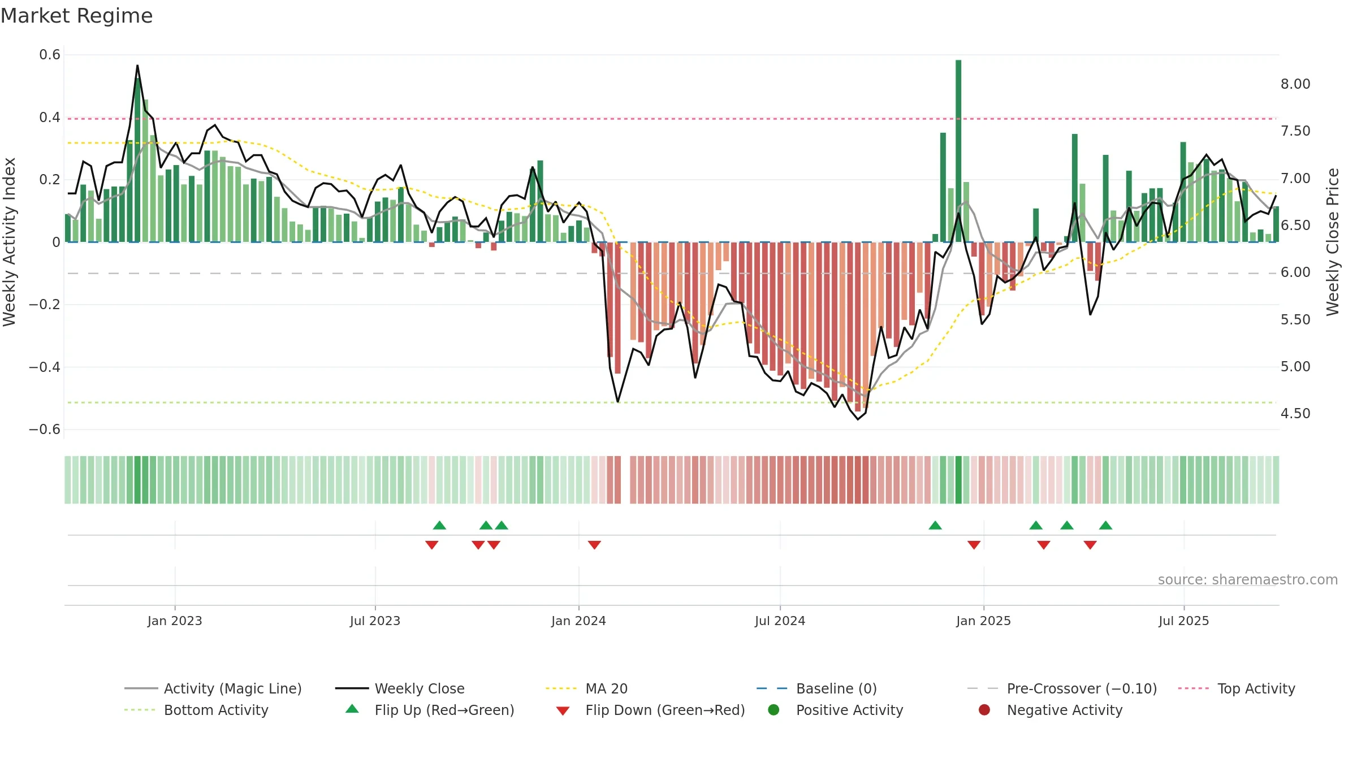Viewport: 1357px width, 763px height.
Task: Click the flip-down marker just after Jan 2024
Action: coord(594,545)
